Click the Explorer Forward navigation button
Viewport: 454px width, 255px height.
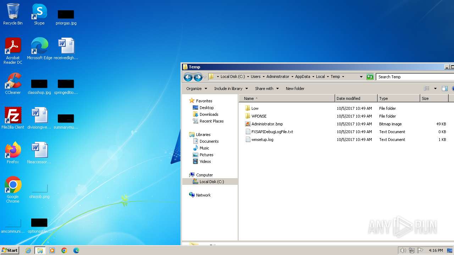pyautogui.click(x=198, y=77)
